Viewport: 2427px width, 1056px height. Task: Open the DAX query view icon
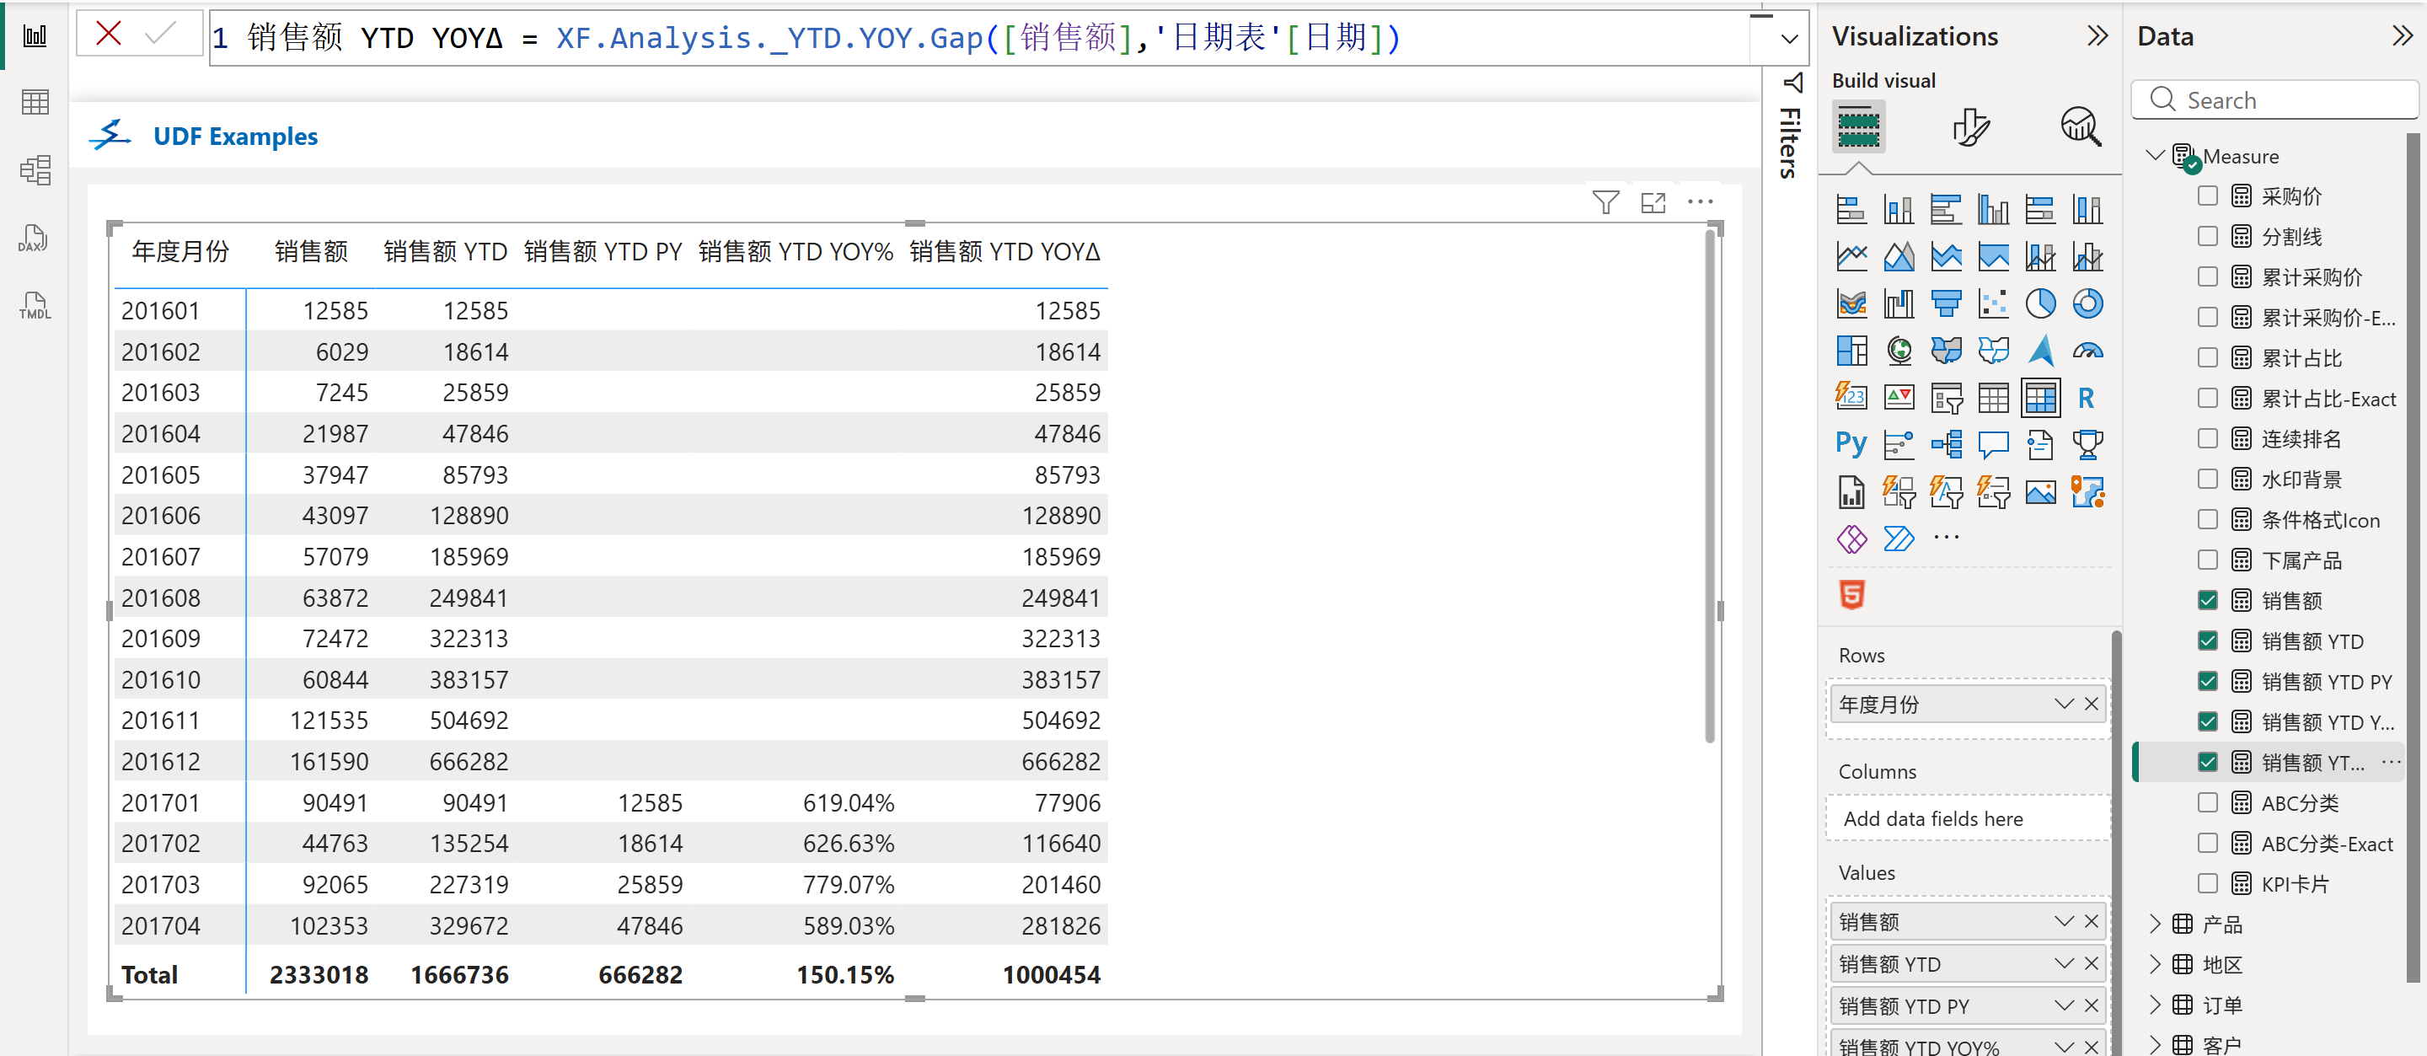pyautogui.click(x=34, y=239)
